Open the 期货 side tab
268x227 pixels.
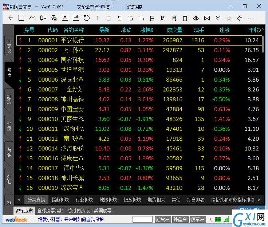(x=9, y=99)
